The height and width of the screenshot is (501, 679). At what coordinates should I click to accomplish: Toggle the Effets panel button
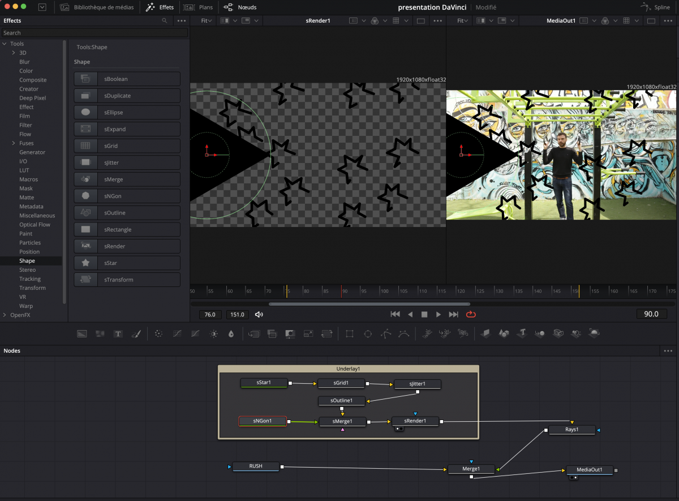tap(160, 7)
